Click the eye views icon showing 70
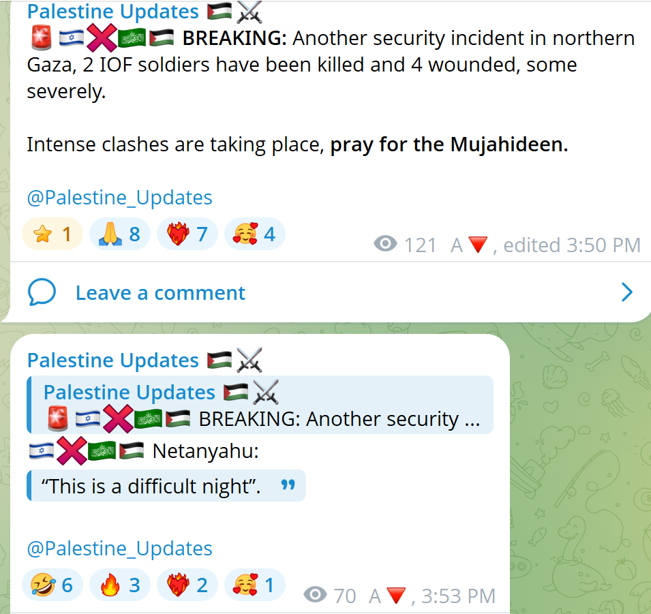651x614 pixels. click(x=315, y=594)
